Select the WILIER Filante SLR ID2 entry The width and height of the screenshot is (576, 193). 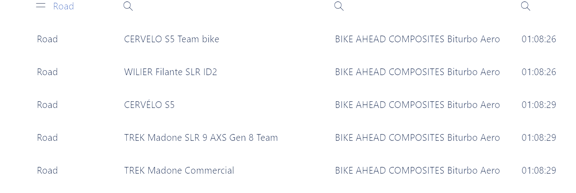(170, 72)
